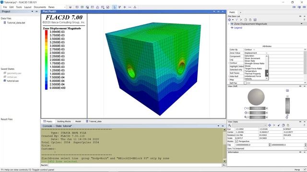Open the Layout menu
Screen dimensions: 307x172
(x=28, y=7)
